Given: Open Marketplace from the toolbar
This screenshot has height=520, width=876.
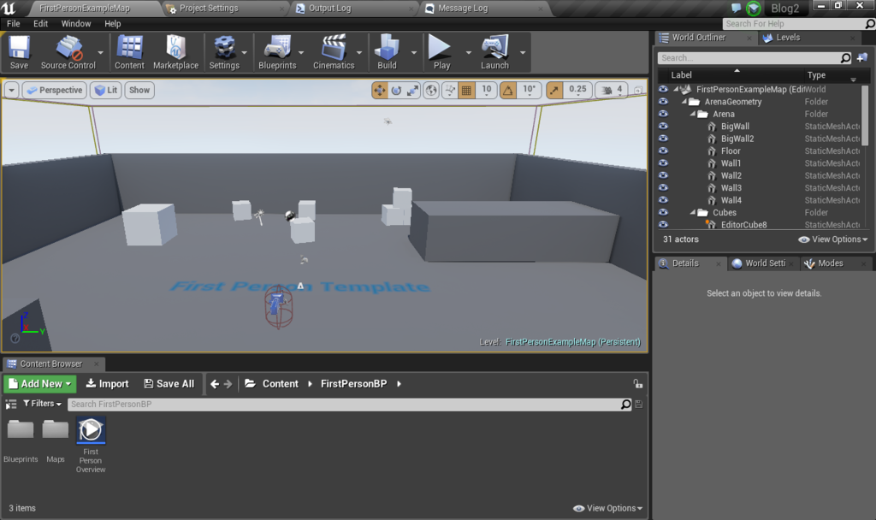Looking at the screenshot, I should [175, 52].
